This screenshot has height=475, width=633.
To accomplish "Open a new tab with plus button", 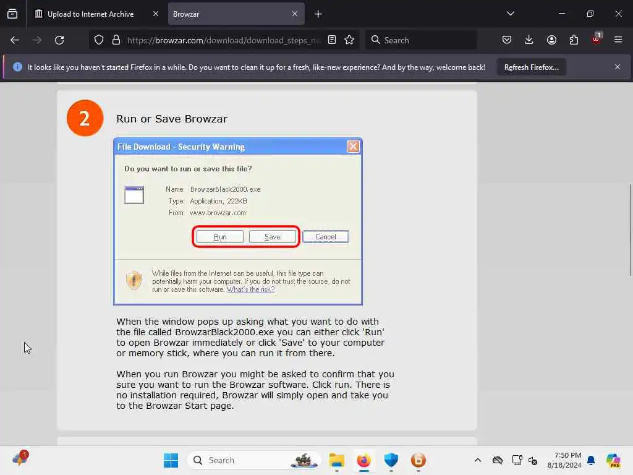I will 318,14.
